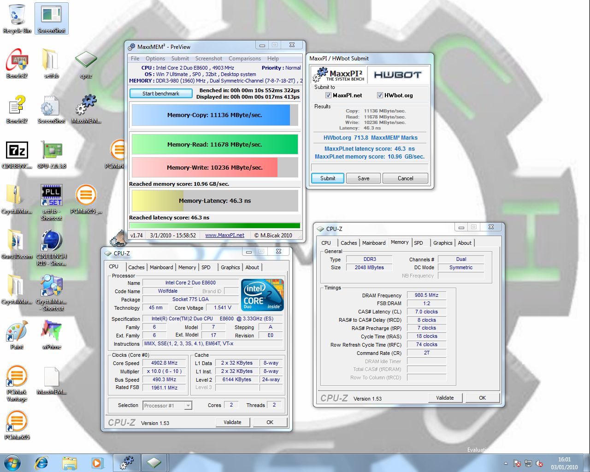590x472 pixels.
Task: Switch to CPU-Z taskbar button
Action: (154, 463)
